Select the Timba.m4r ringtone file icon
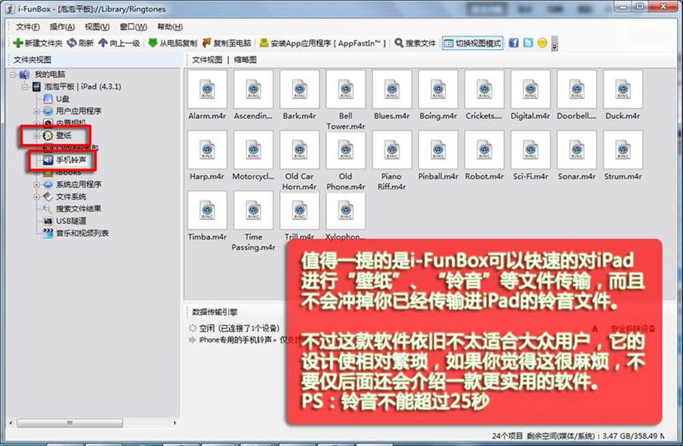Screen dimensions: 683x446 click(x=208, y=210)
